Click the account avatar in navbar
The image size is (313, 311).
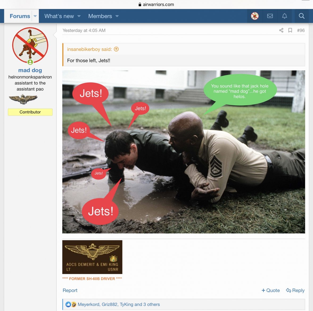coord(255,16)
